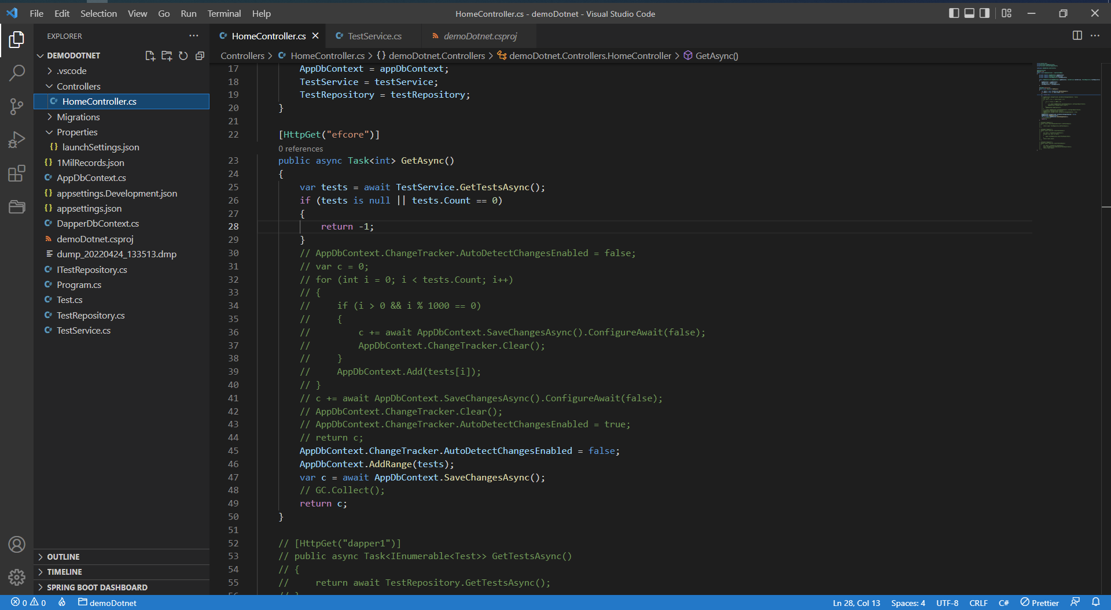The height and width of the screenshot is (610, 1111).
Task: Open notifications bell in status bar
Action: (x=1096, y=602)
